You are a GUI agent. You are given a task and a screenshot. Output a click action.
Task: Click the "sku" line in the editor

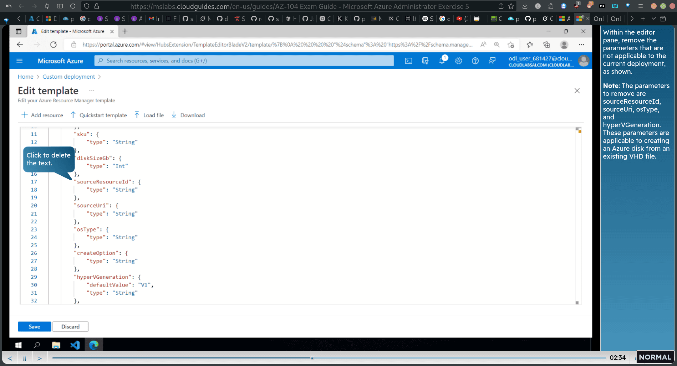(x=87, y=134)
